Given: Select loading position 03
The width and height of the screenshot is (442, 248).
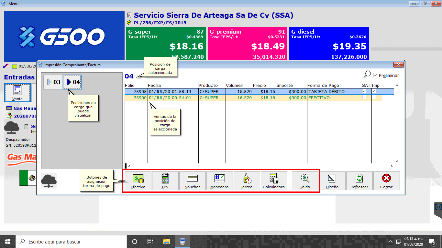Looking at the screenshot, I should point(53,82).
